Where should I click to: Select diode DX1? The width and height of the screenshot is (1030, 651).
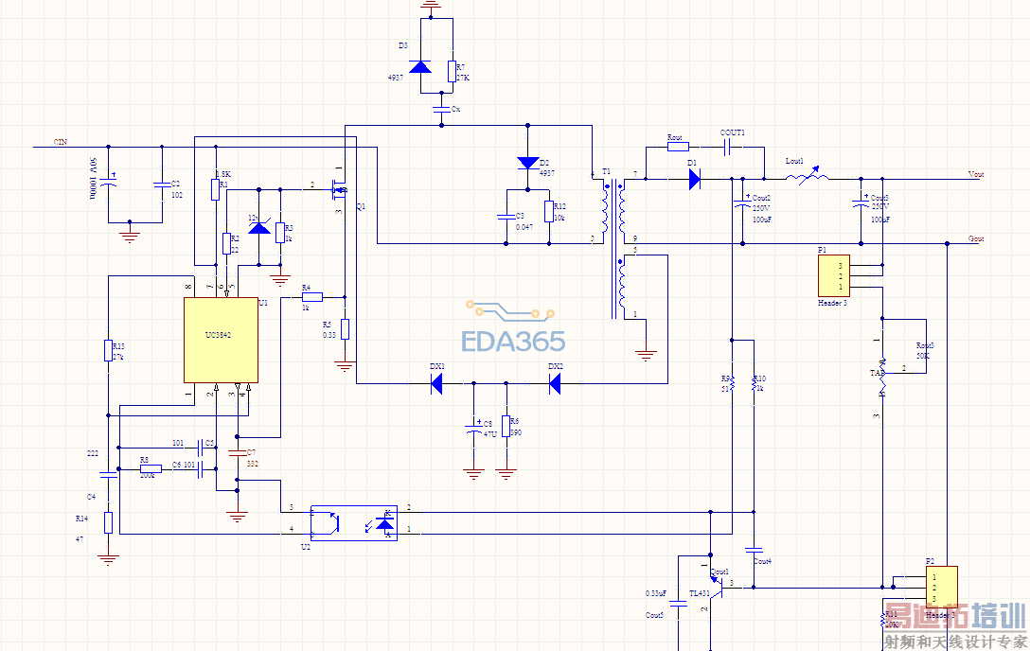pos(436,383)
